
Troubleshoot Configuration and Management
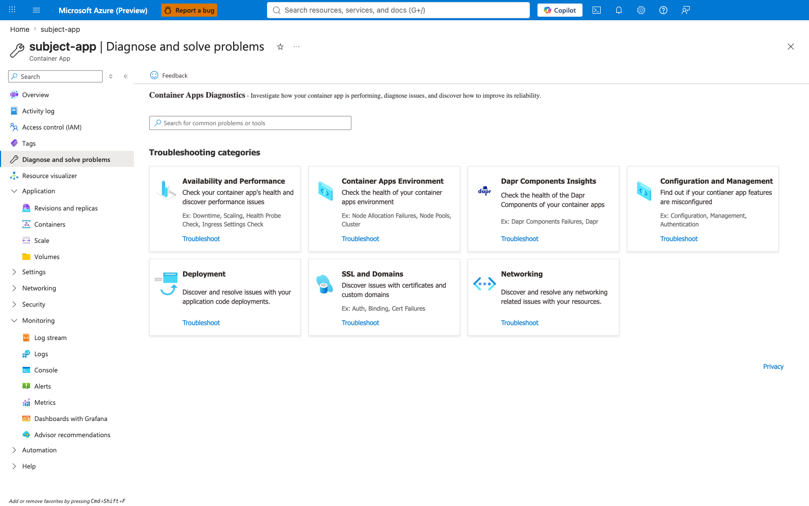tap(679, 239)
